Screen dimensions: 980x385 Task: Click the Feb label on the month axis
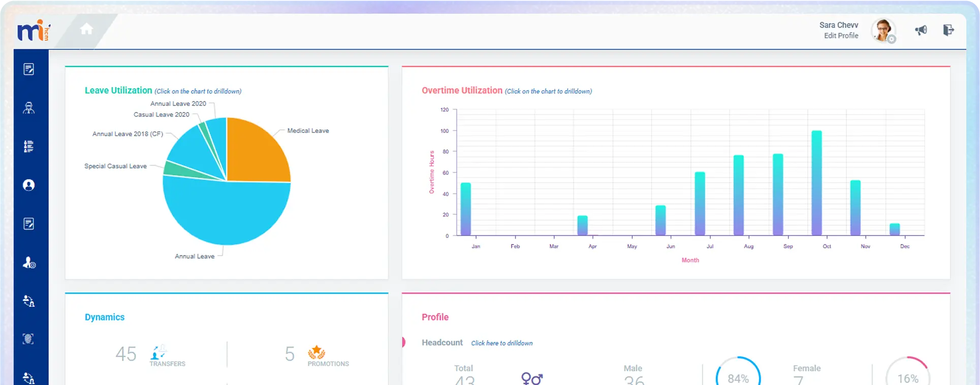click(x=515, y=247)
